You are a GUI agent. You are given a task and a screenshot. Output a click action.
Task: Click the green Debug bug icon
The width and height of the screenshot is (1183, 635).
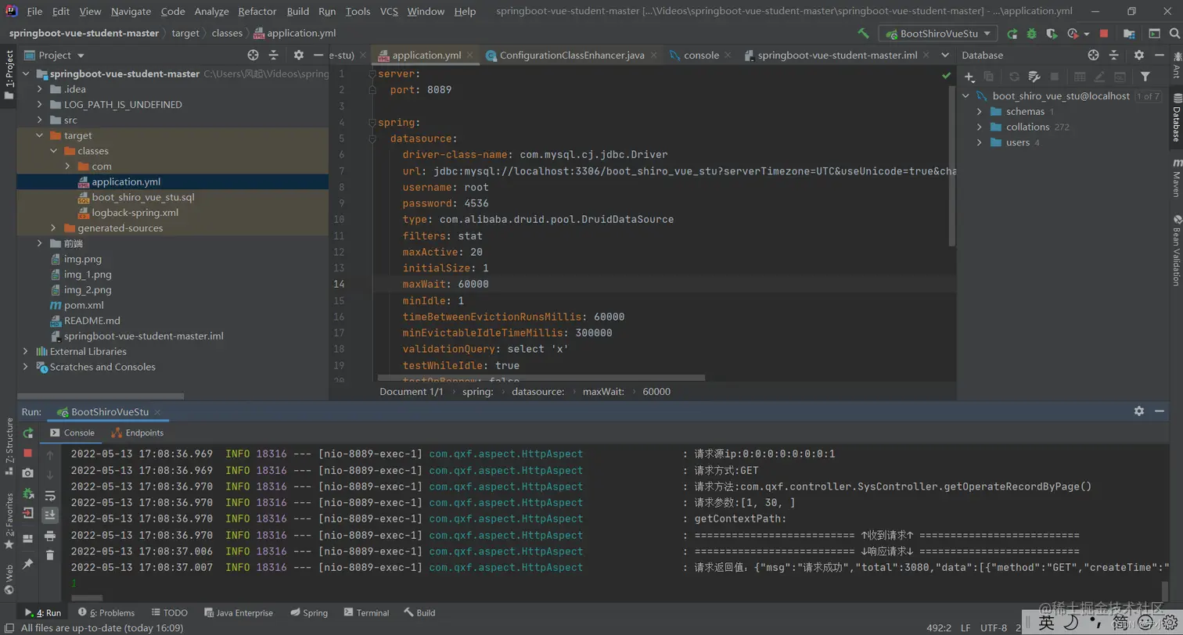point(1031,34)
